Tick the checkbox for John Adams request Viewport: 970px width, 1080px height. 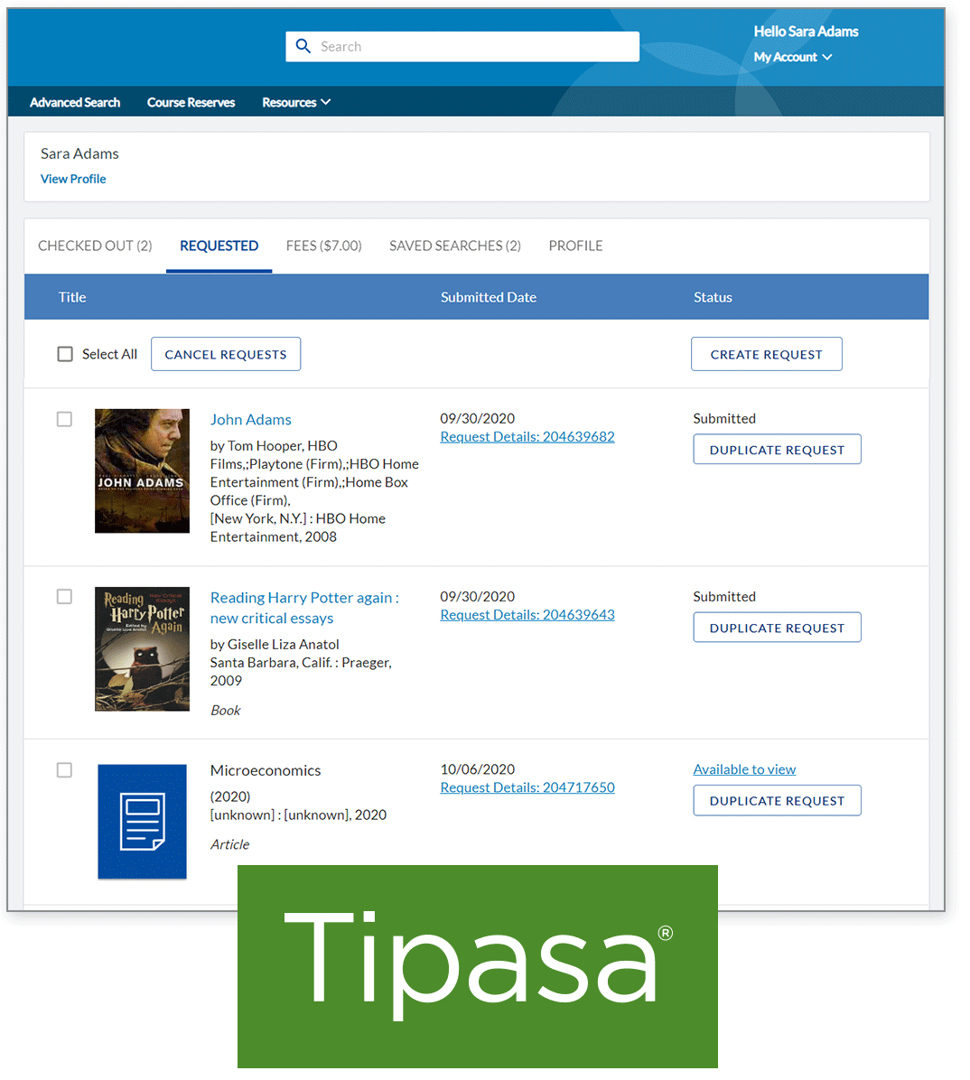(64, 419)
